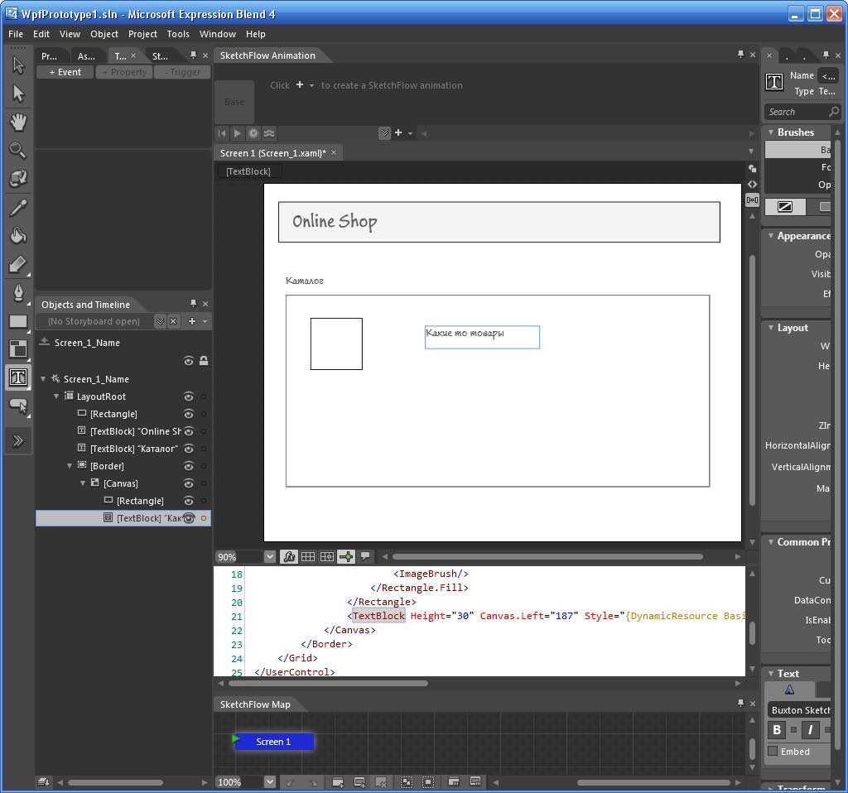Click the + Event button
The width and height of the screenshot is (848, 793).
[x=65, y=72]
